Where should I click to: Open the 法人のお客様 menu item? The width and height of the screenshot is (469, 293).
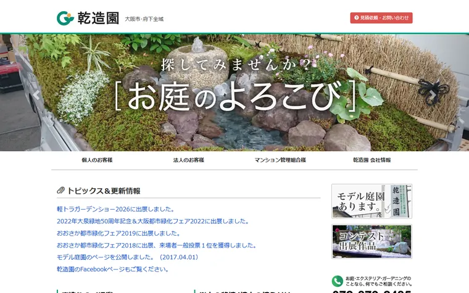(x=188, y=160)
